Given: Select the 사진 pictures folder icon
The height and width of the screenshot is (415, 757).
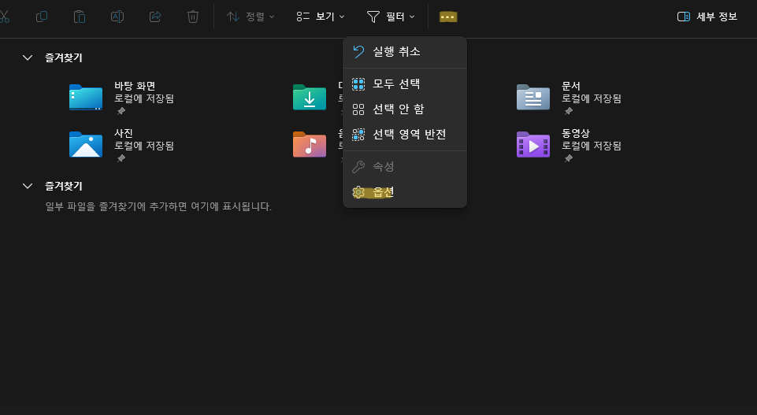Looking at the screenshot, I should (x=85, y=144).
